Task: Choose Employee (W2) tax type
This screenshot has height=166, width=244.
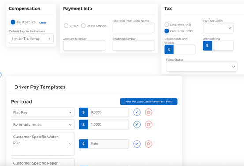Action: (167, 25)
